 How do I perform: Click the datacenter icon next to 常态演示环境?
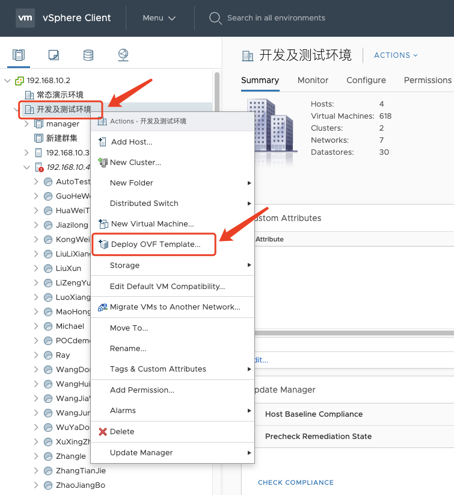[x=29, y=95]
